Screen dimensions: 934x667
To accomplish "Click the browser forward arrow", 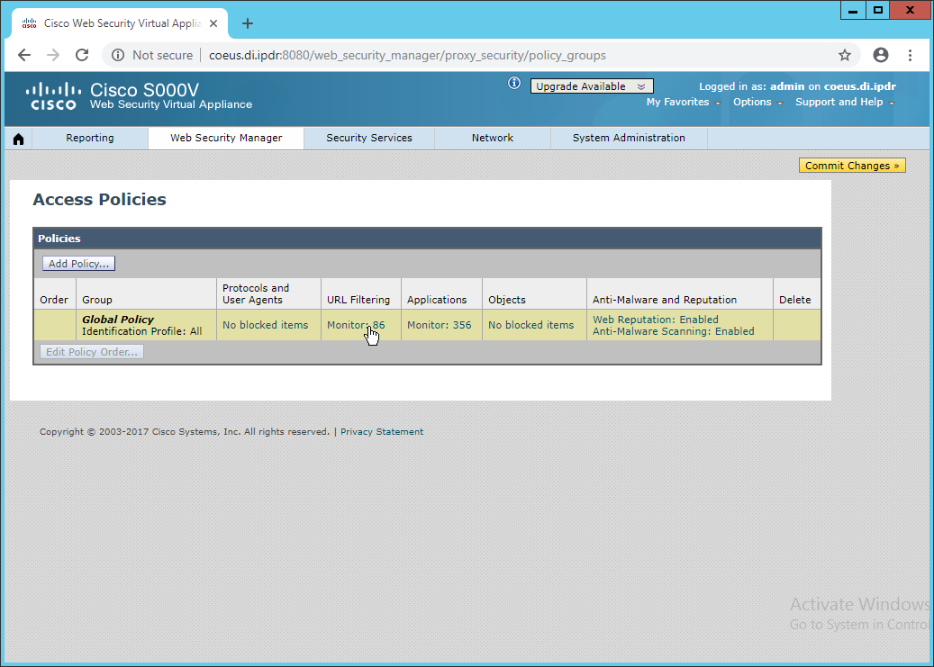I will click(53, 56).
